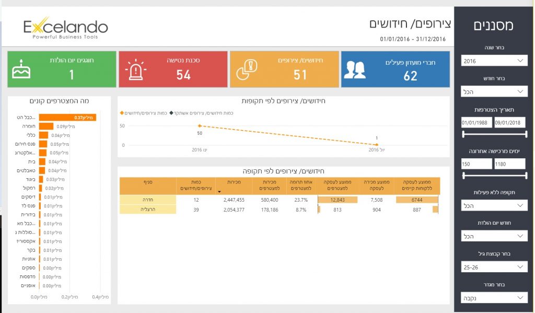The height and width of the screenshot is (313, 535).
Task: Click the sort arrow under מכירות column header
Action: pyautogui.click(x=220, y=192)
